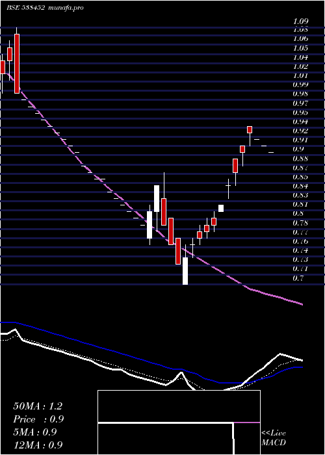Click the 0.78 price axis label

300,223
